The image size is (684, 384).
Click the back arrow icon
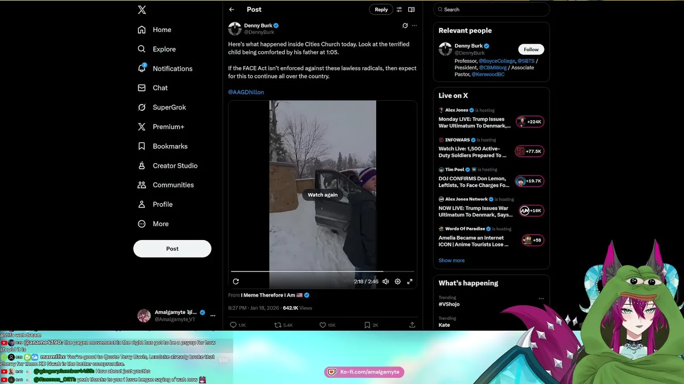coord(231,10)
